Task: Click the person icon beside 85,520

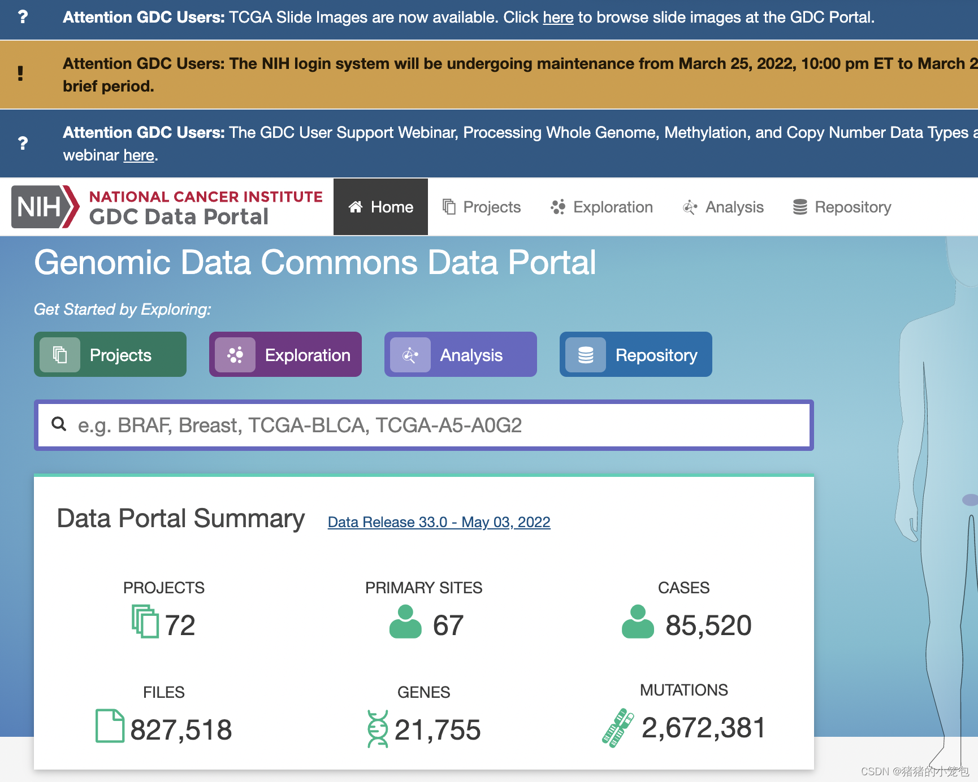Action: pyautogui.click(x=638, y=622)
